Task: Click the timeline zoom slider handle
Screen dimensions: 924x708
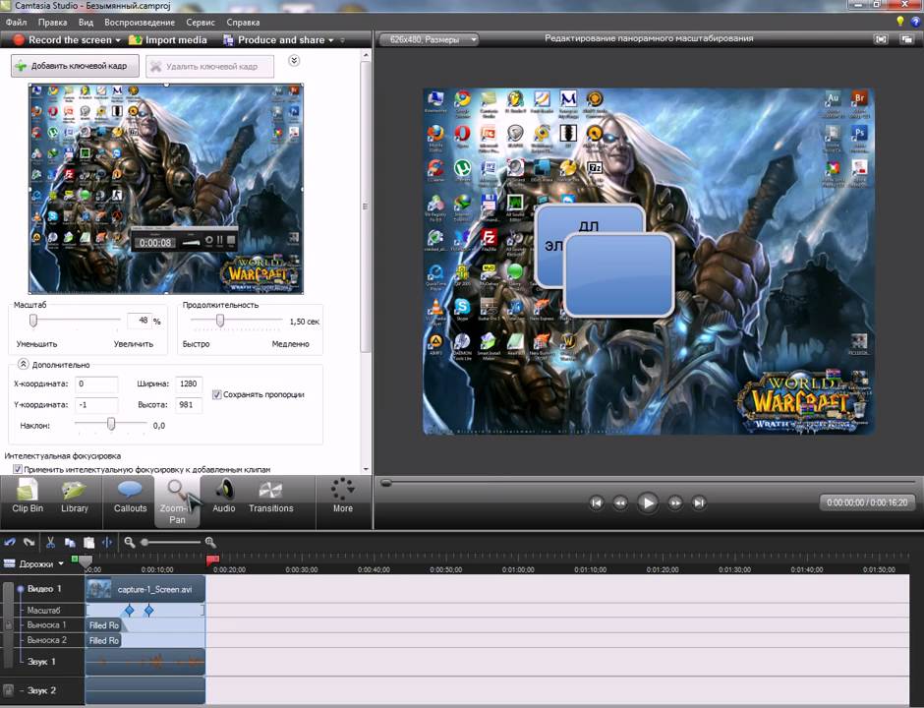Action: (x=144, y=543)
